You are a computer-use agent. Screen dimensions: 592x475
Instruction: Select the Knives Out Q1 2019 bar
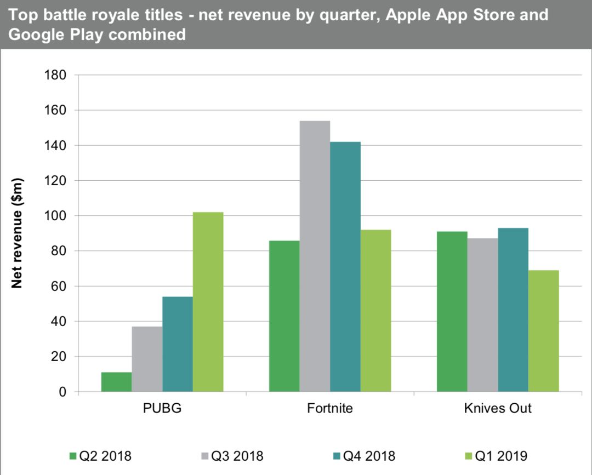click(544, 331)
